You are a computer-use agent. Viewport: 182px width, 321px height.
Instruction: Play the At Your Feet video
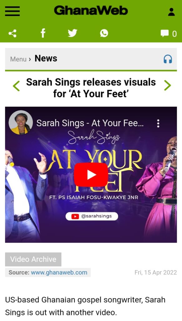91,175
